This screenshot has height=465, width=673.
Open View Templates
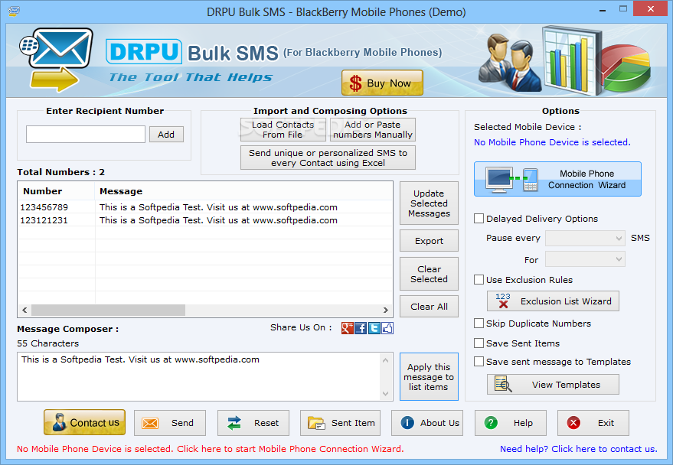pos(553,385)
